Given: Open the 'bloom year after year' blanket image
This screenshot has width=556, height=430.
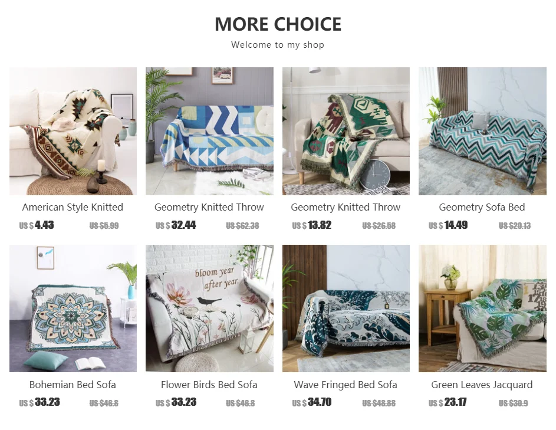Looking at the screenshot, I should pyautogui.click(x=209, y=308).
